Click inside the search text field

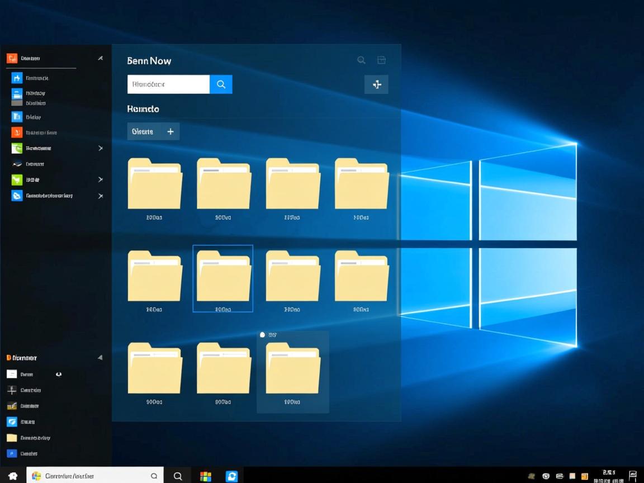coord(168,84)
